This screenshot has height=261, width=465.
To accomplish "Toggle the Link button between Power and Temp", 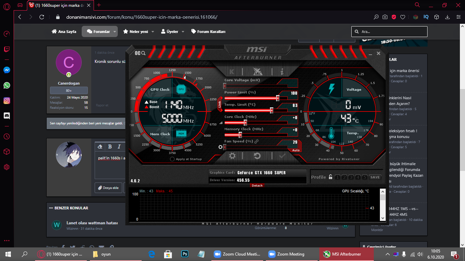I will click(x=220, y=105).
